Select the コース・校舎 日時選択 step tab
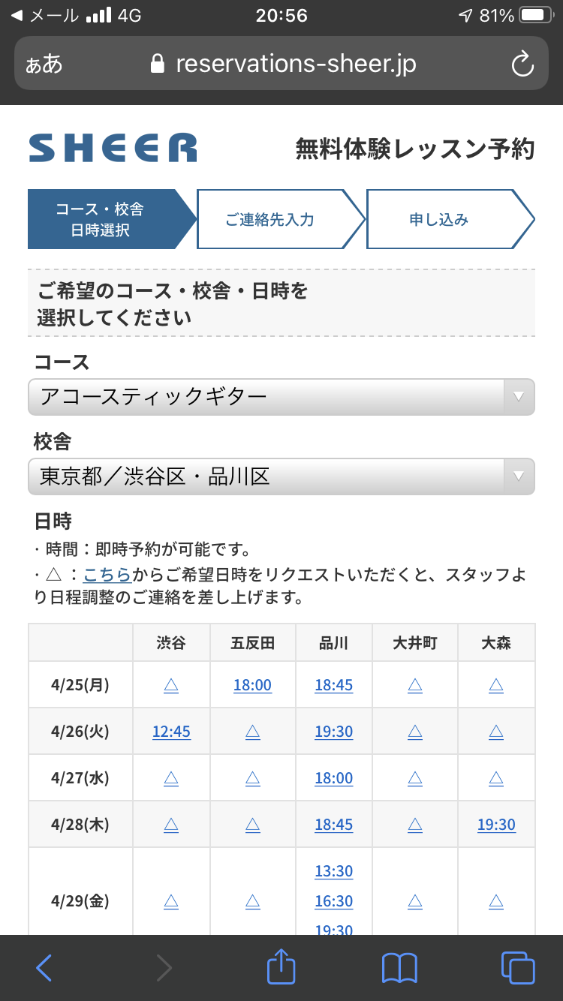Screen dimensions: 563x1001 pyautogui.click(x=111, y=219)
